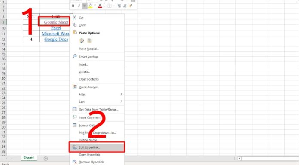Expand the Sort submenu
Screen dimensions: 299x165
[x=97, y=102]
